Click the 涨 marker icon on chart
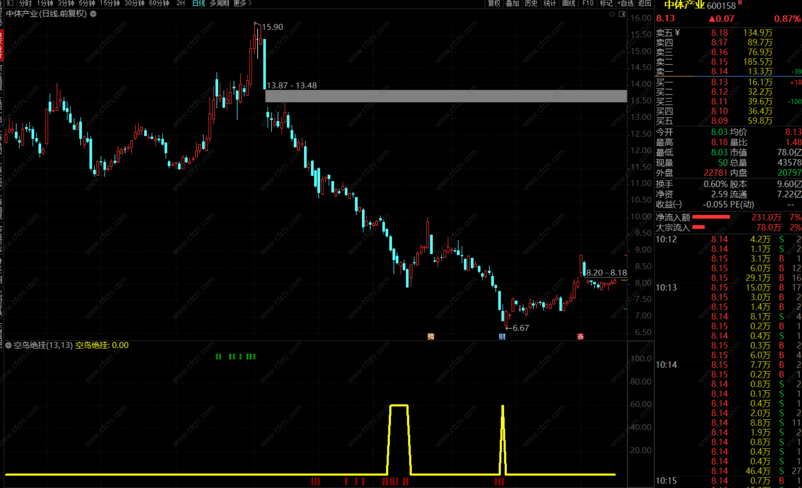802x488 pixels. click(x=580, y=336)
